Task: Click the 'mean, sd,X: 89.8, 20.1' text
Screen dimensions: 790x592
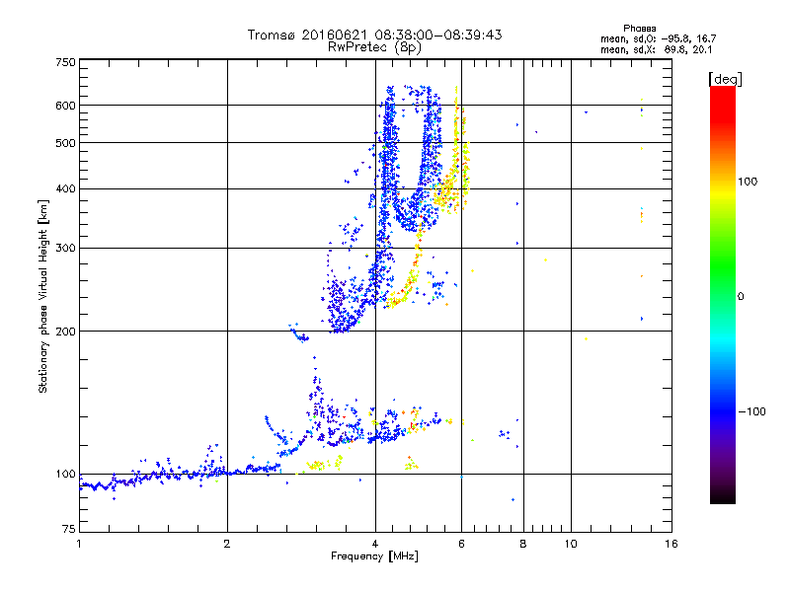Action: tap(656, 50)
